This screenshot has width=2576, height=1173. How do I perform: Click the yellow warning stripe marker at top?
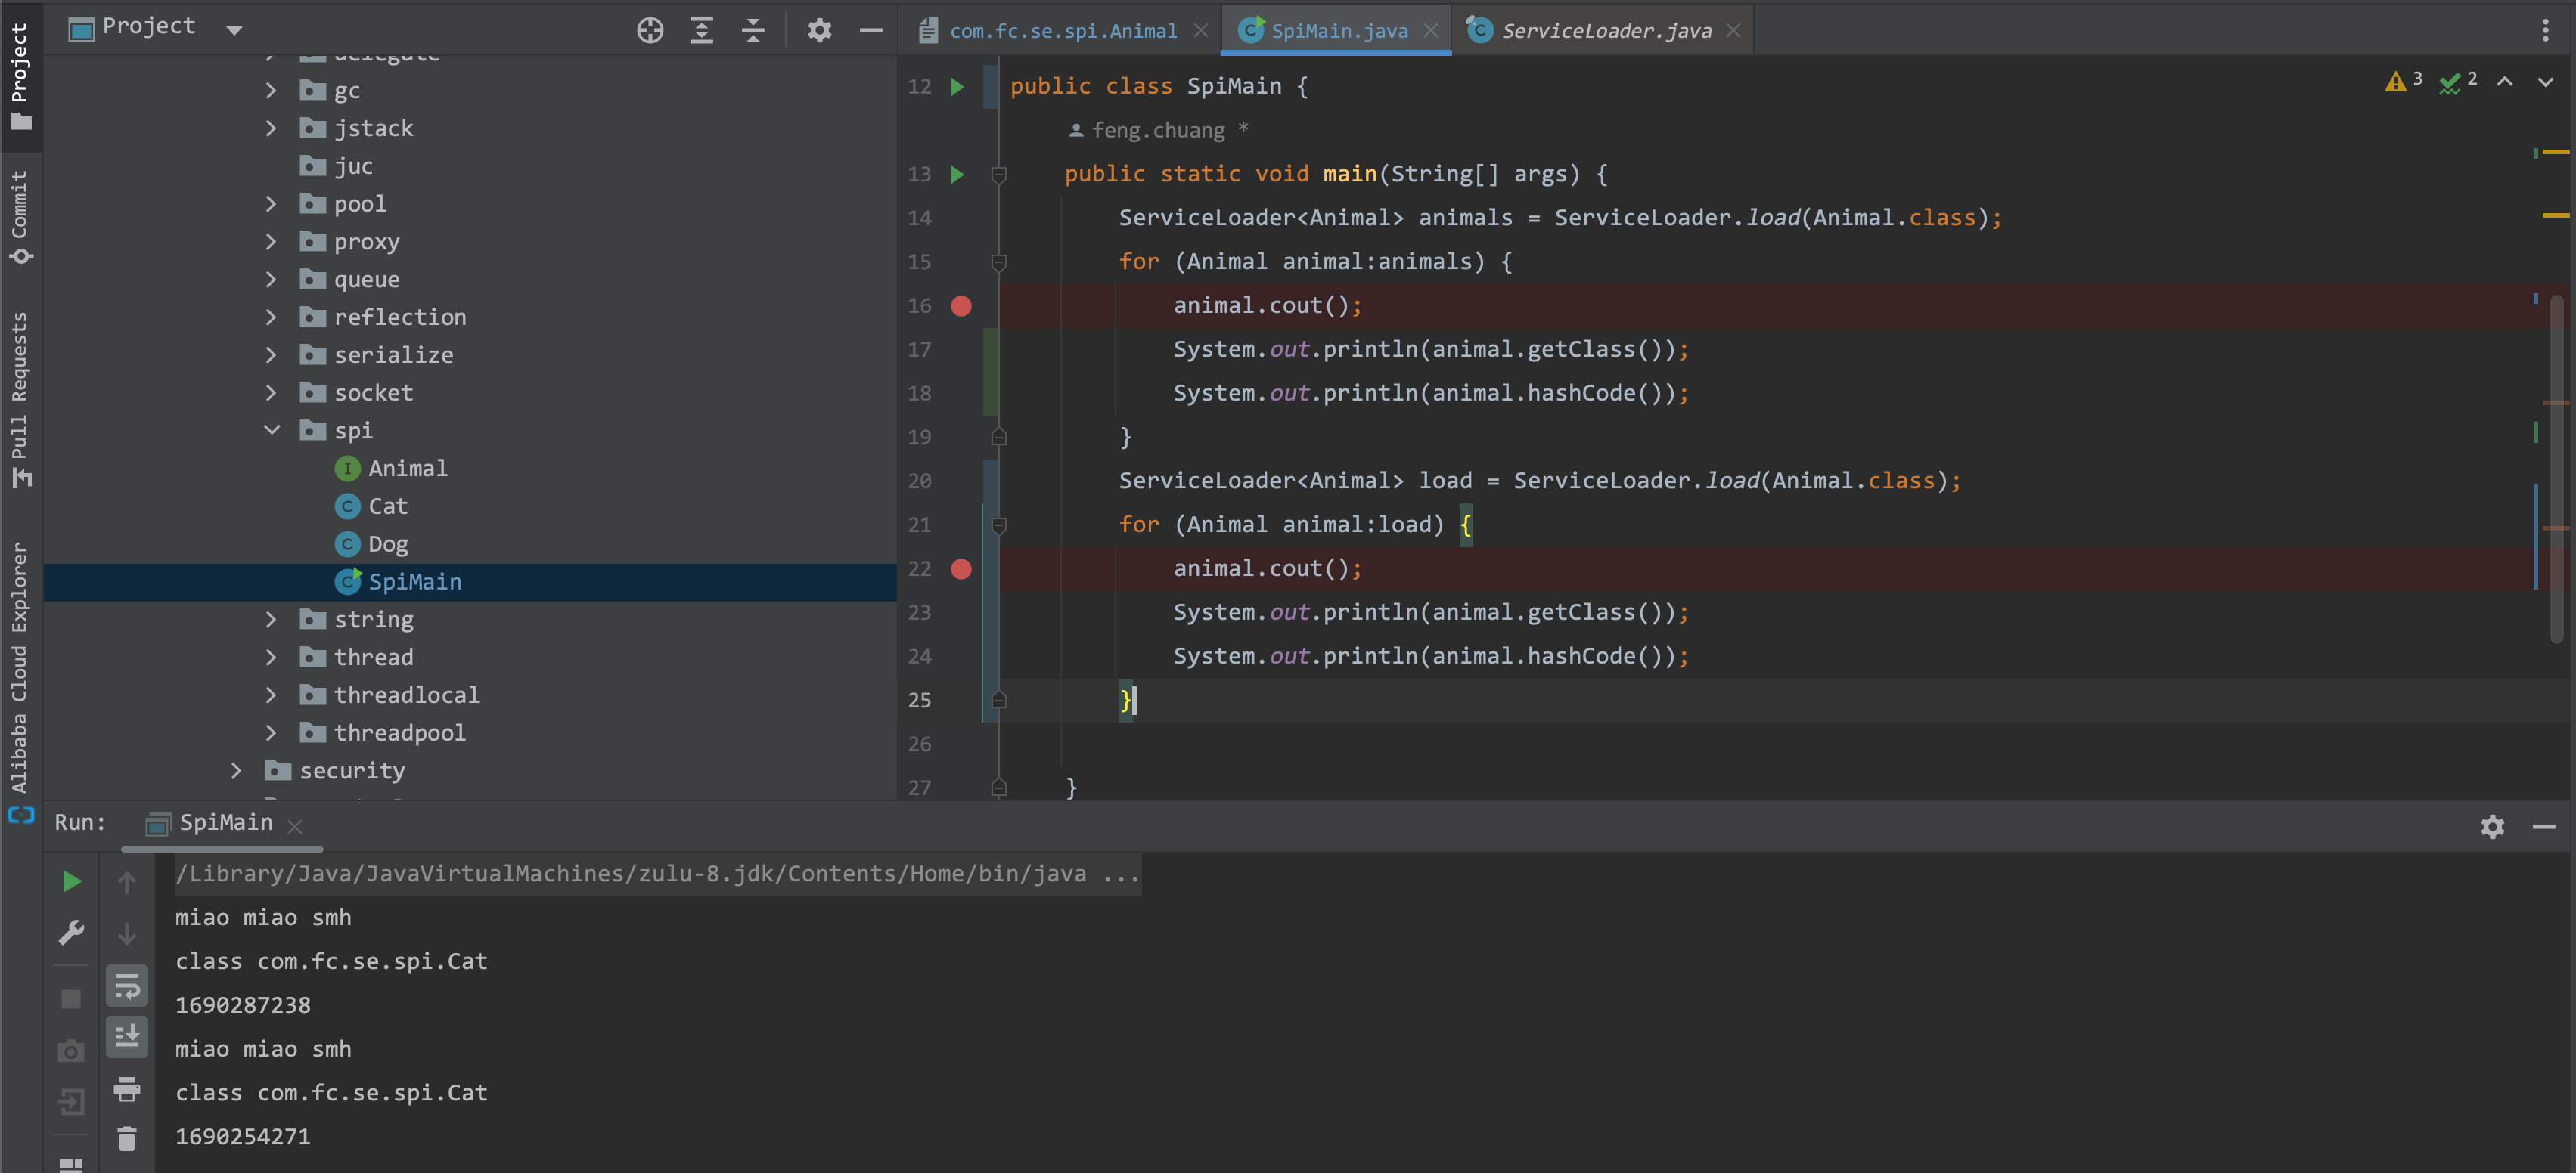click(x=2555, y=152)
